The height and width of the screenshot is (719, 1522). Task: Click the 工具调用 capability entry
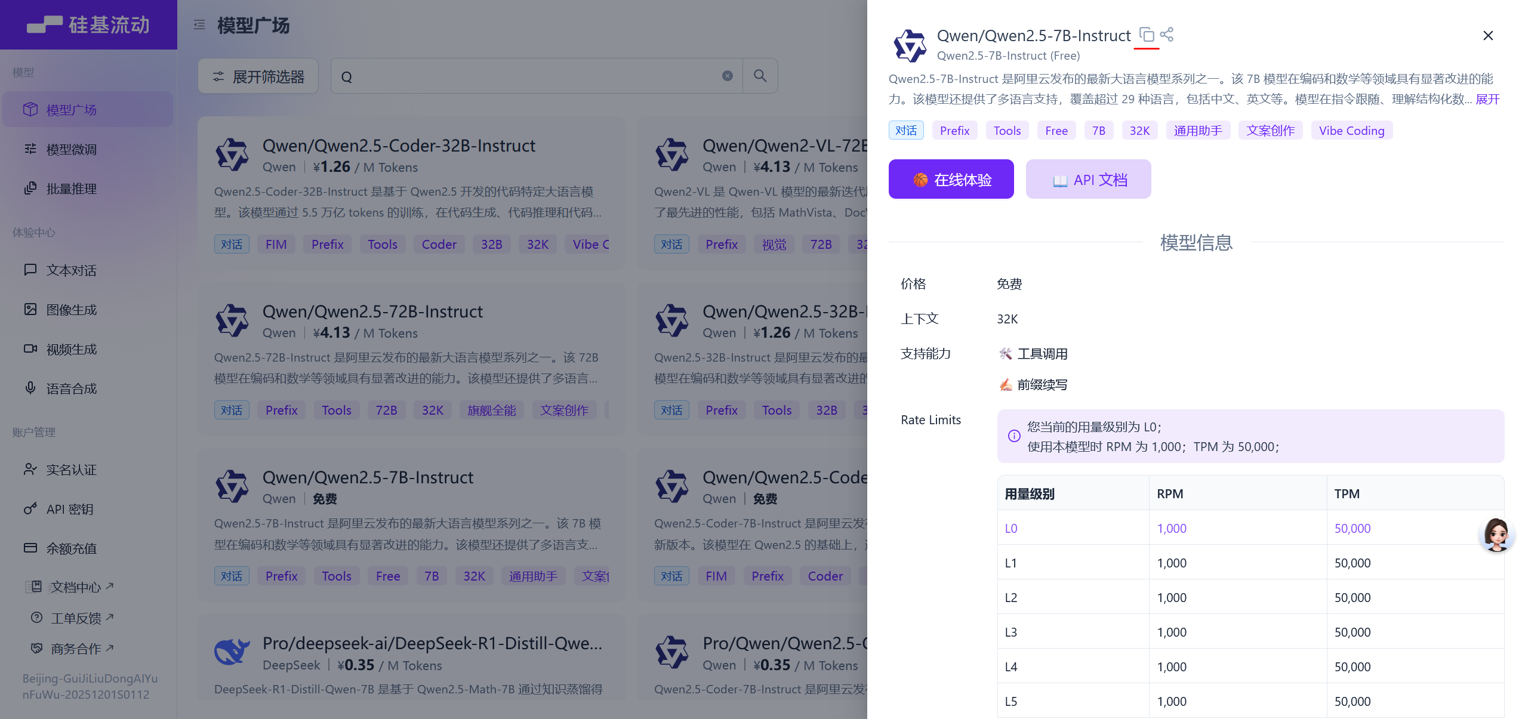click(1034, 354)
